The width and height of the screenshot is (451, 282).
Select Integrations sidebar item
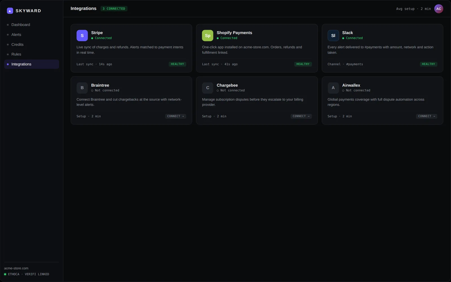tap(32, 64)
